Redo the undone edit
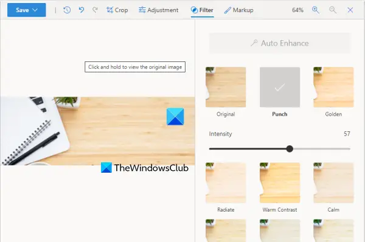The image size is (365, 242). (95, 10)
